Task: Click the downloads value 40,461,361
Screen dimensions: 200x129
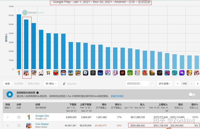Action: coord(70,125)
